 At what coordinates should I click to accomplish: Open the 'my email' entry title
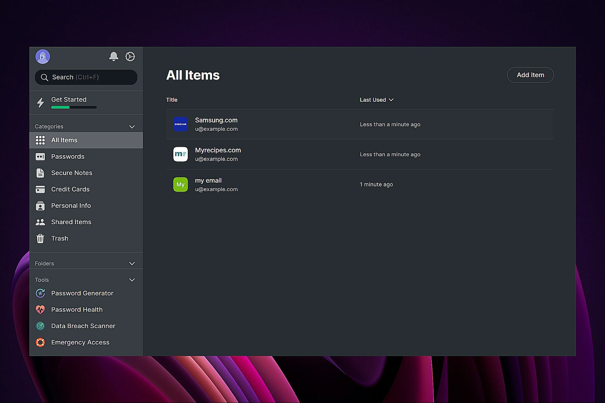point(208,180)
